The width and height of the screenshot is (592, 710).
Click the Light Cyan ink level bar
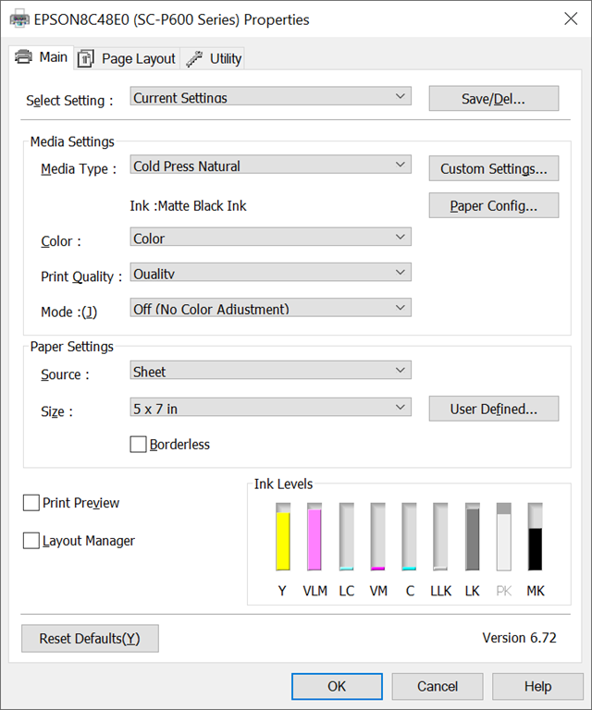click(x=347, y=536)
